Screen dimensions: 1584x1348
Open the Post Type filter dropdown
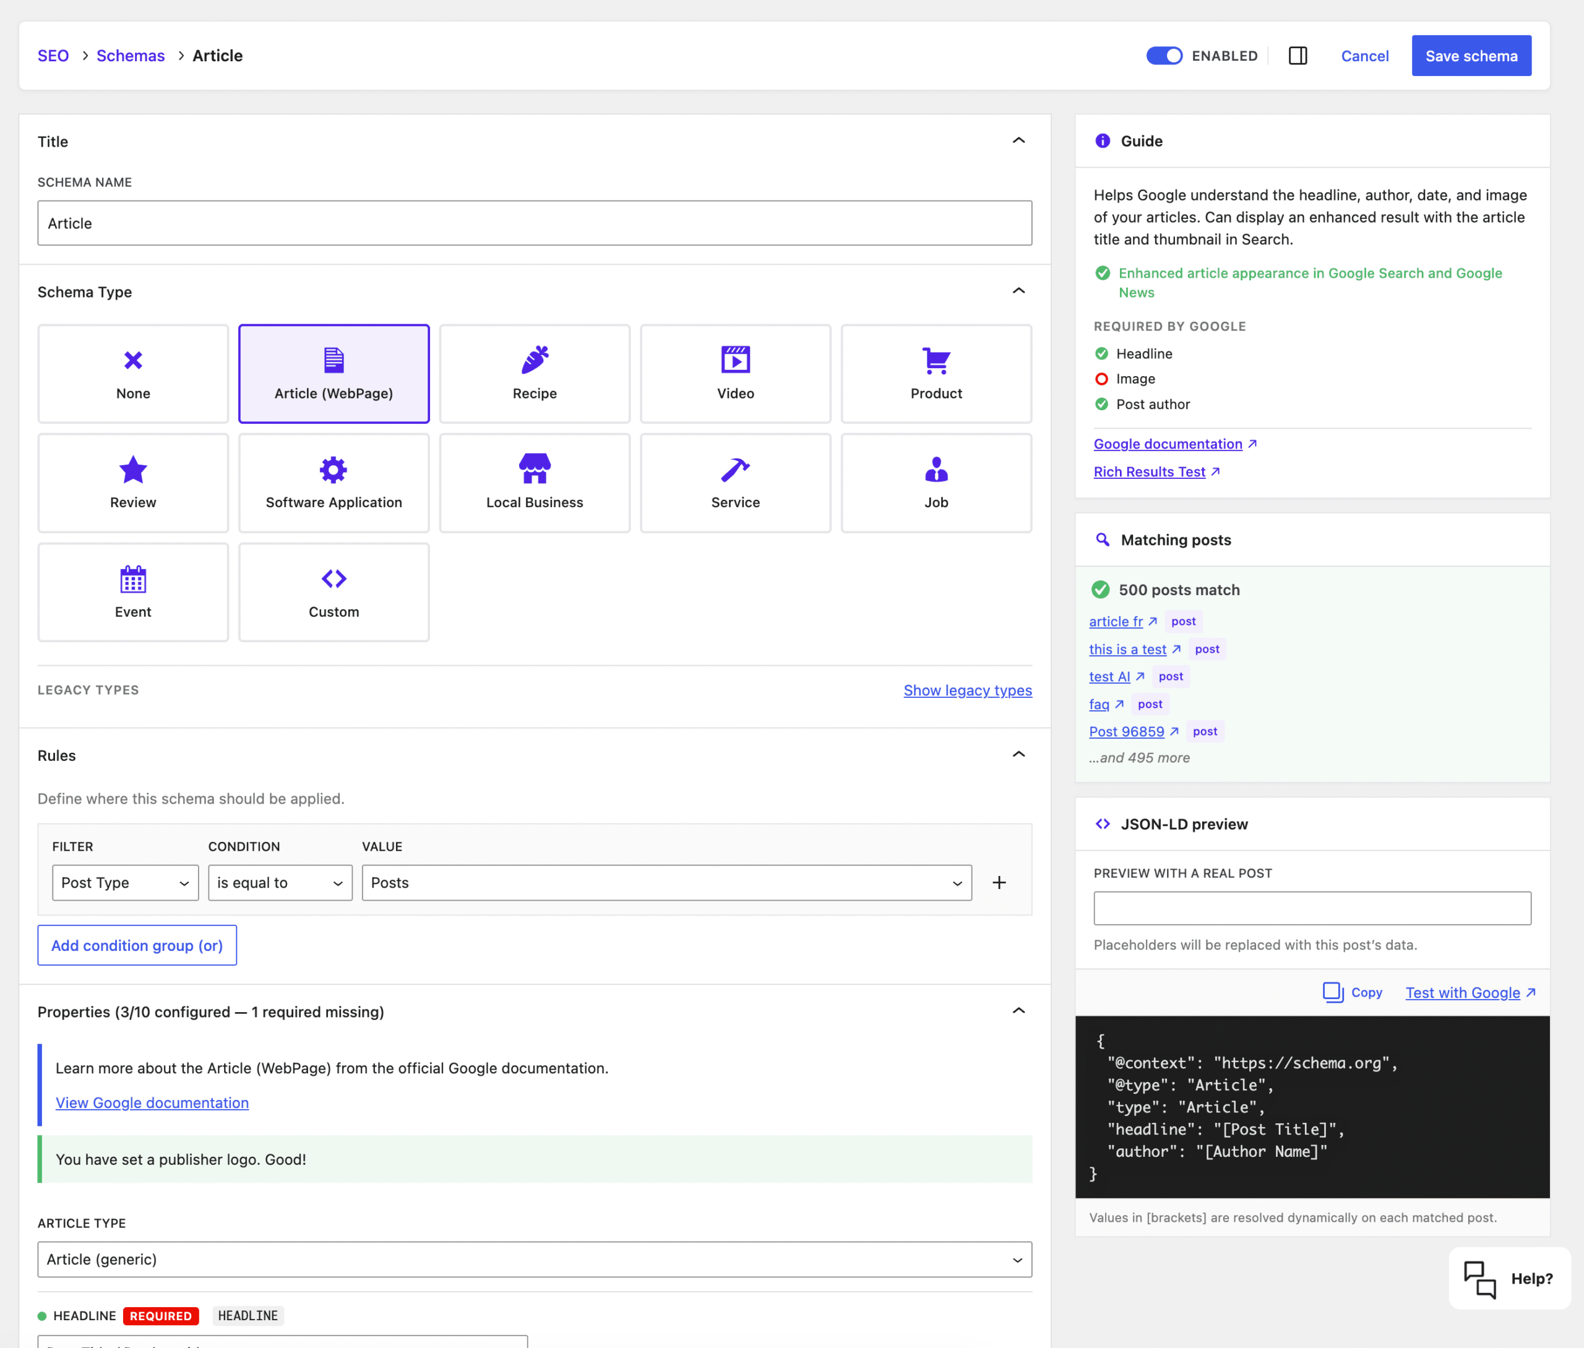click(x=126, y=883)
